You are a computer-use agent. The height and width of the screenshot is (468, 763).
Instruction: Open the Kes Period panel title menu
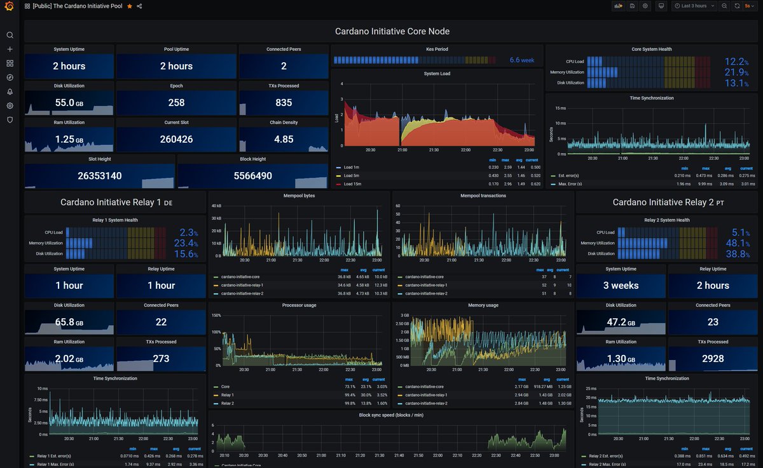(436, 49)
